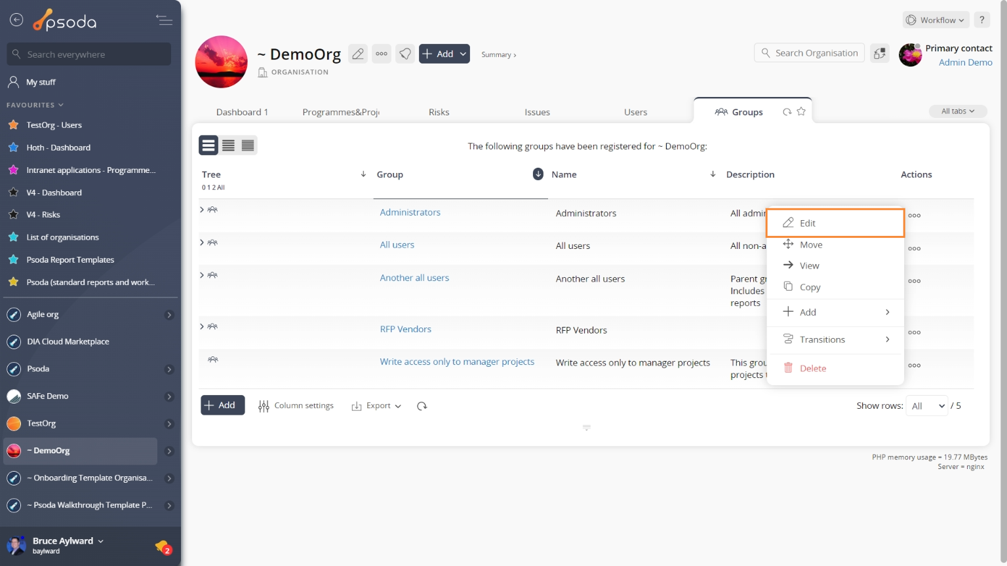Screen dimensions: 1007x566
Task: Open the Transitions submenu
Action: (835, 339)
